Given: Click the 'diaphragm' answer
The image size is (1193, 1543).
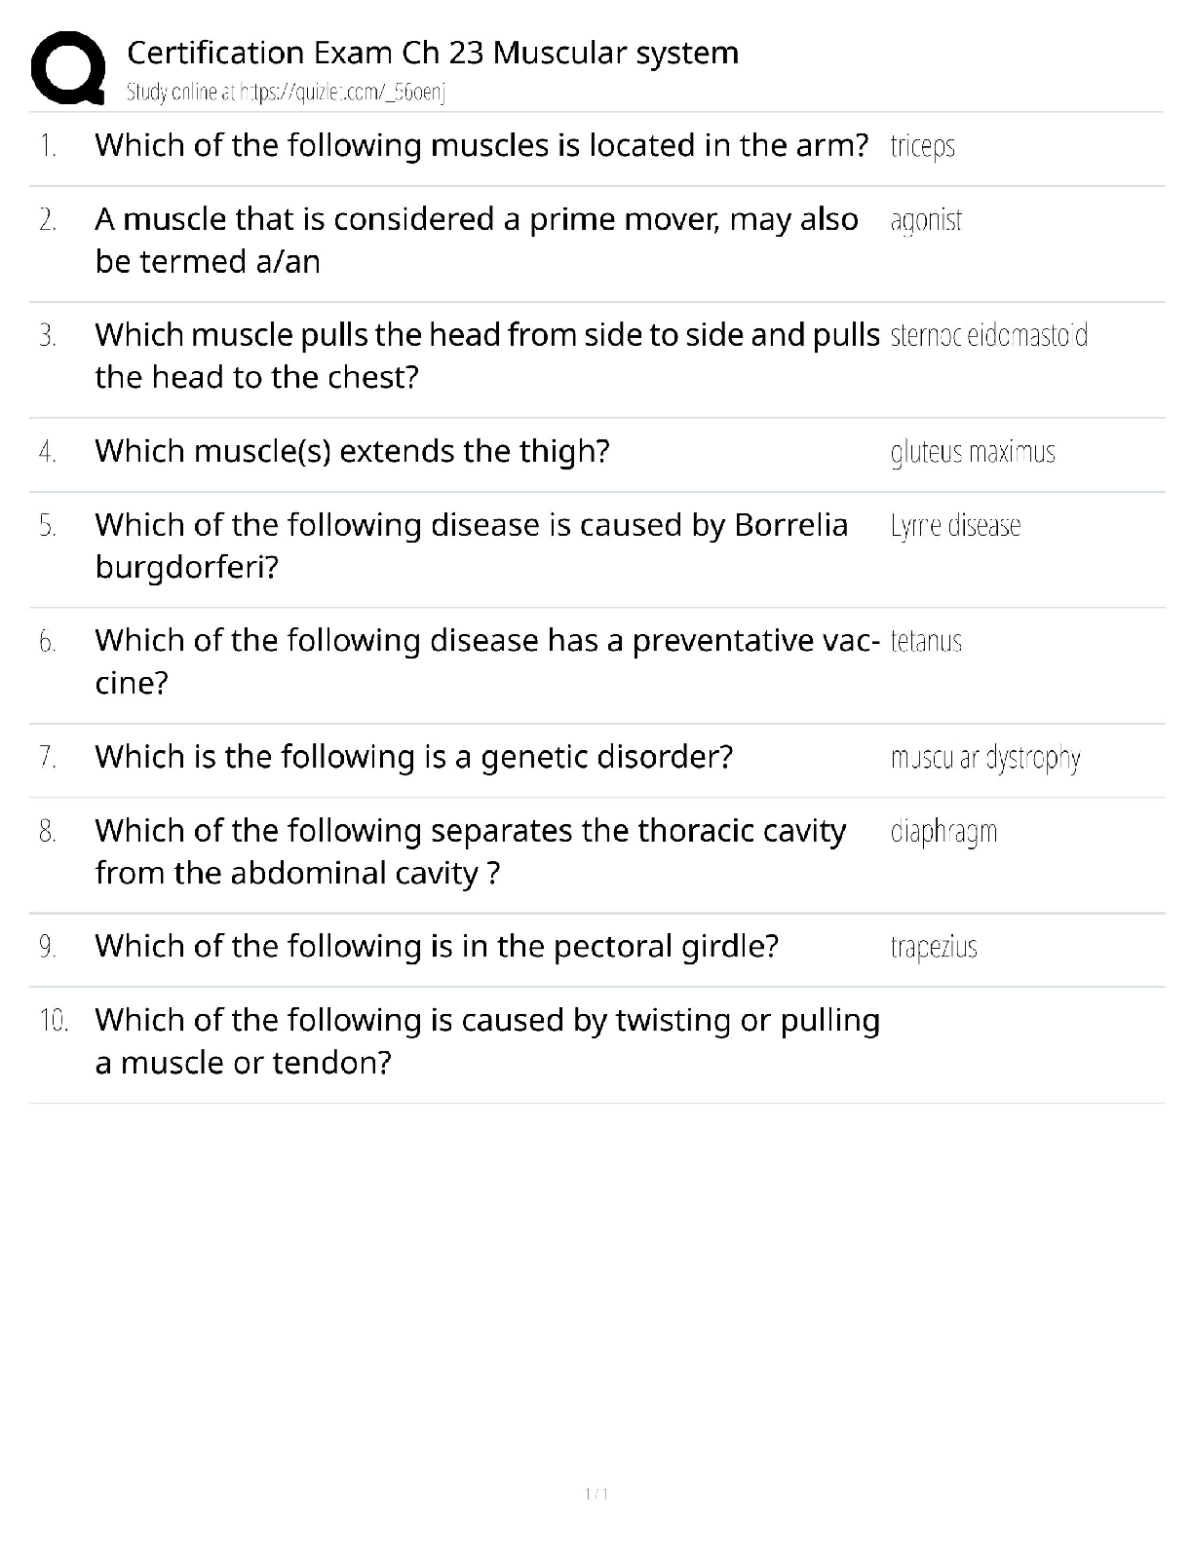Looking at the screenshot, I should [943, 832].
